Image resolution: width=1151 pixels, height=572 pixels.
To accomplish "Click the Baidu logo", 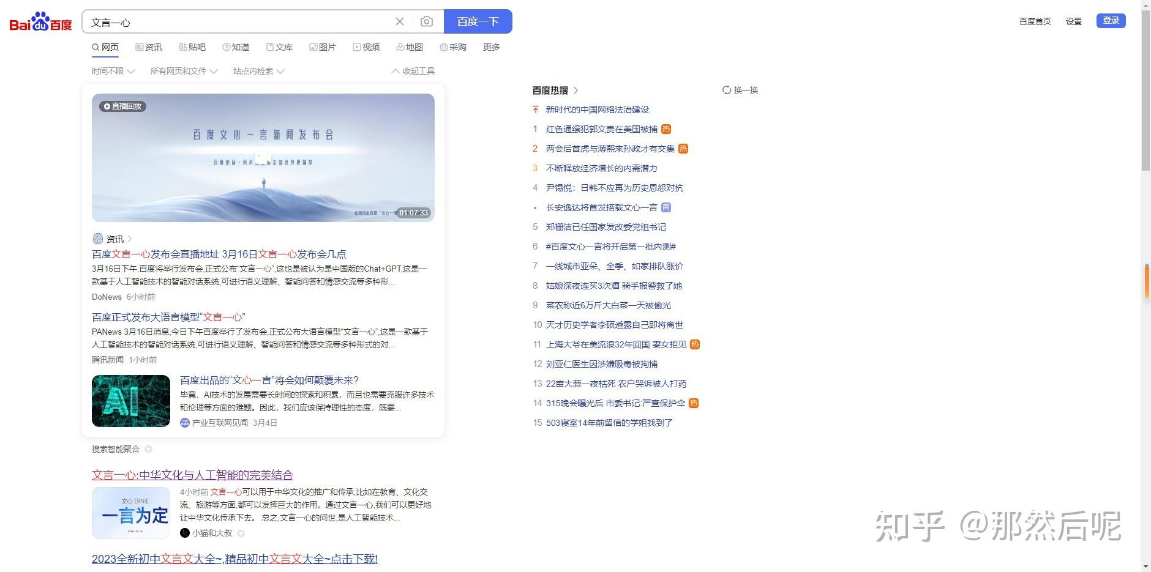I will (x=40, y=22).
